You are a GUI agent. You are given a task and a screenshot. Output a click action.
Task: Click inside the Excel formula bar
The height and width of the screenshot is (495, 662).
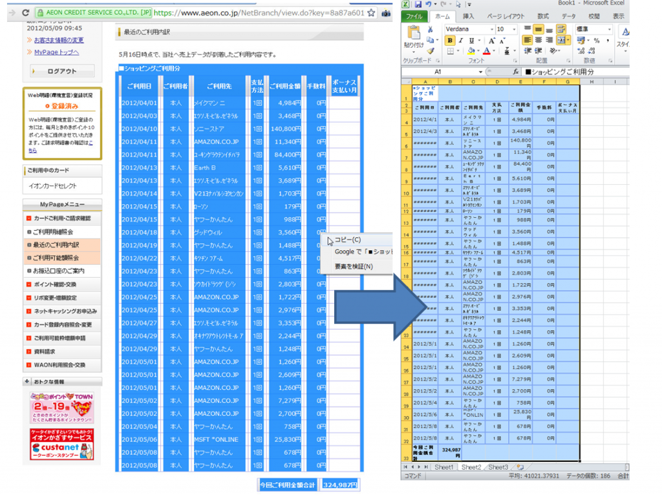(x=575, y=72)
